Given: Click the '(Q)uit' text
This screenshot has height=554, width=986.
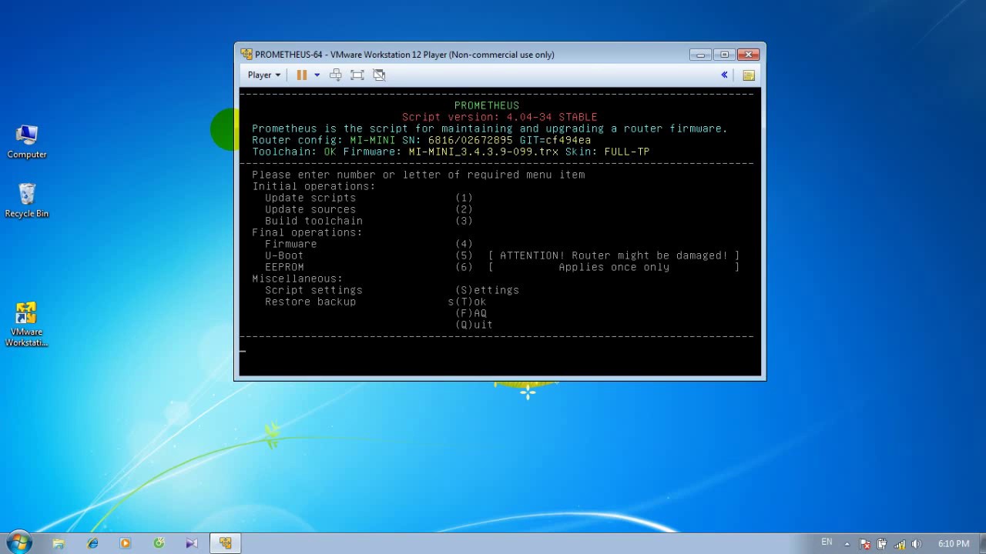Looking at the screenshot, I should [474, 325].
